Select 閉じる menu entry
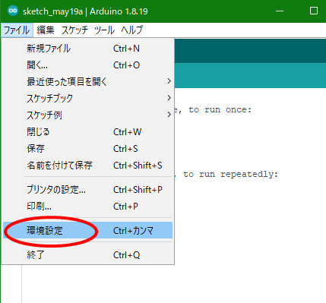Image resolution: width=326 pixels, height=303 pixels. point(87,131)
